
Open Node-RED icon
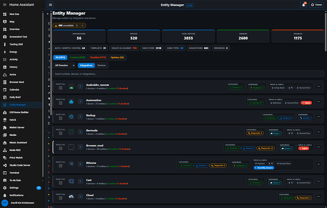[5, 150]
